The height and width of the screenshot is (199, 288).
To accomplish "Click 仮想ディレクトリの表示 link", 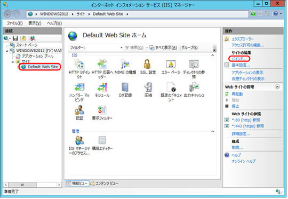I will (x=248, y=78).
